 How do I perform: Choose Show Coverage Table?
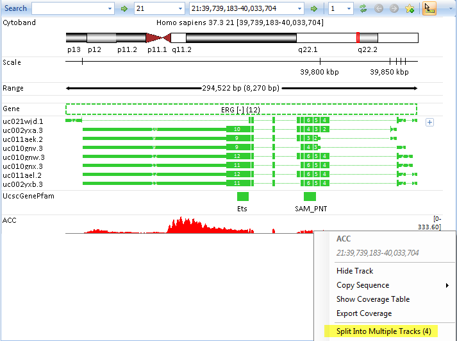click(x=373, y=299)
